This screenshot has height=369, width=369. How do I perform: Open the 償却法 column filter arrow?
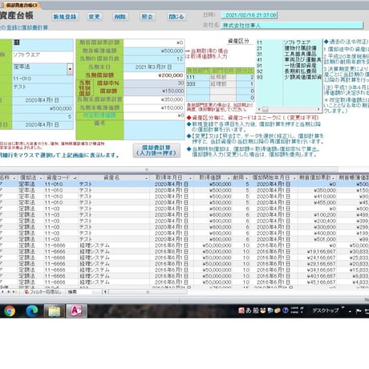pos(41,178)
